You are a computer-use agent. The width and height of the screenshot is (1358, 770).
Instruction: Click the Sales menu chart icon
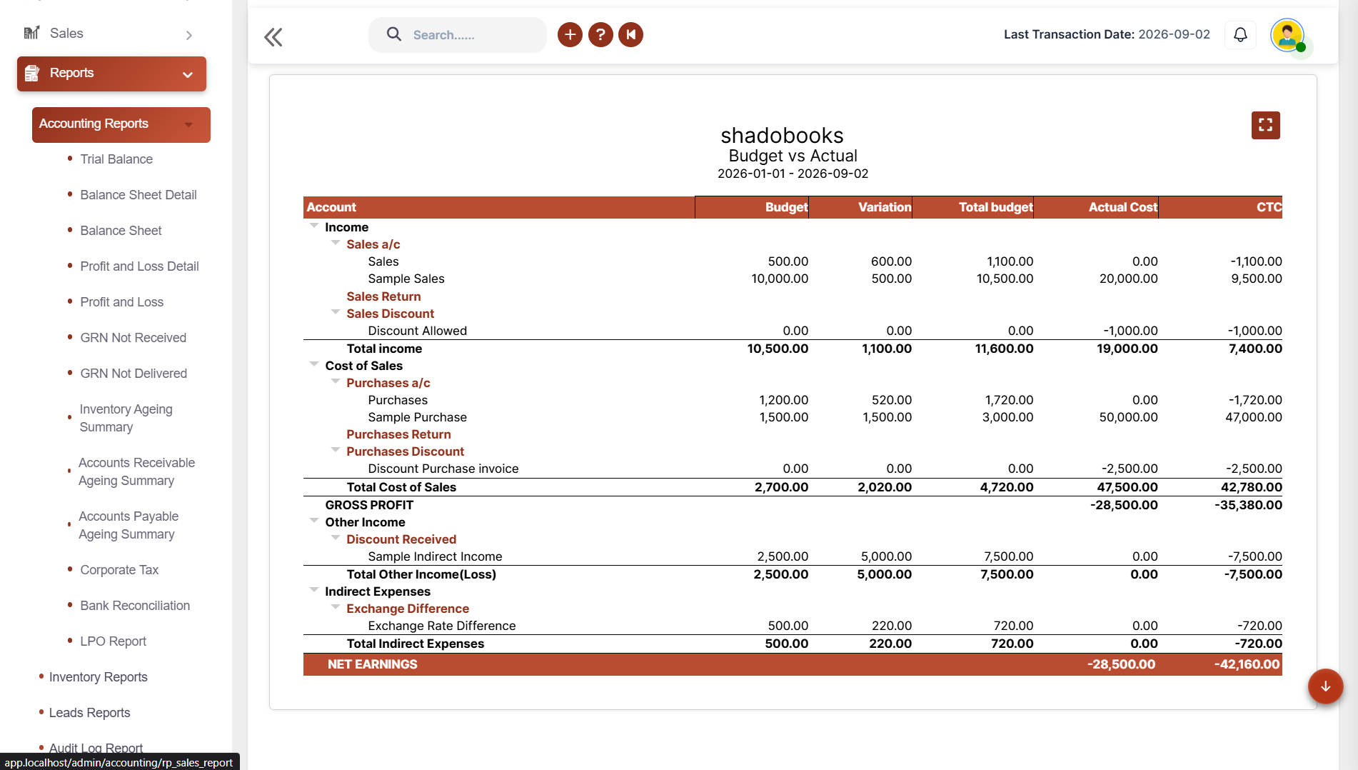click(x=31, y=33)
